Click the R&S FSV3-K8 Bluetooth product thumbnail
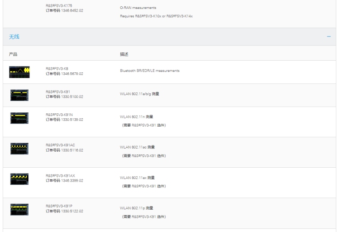This screenshot has width=339, height=232. [19, 71]
